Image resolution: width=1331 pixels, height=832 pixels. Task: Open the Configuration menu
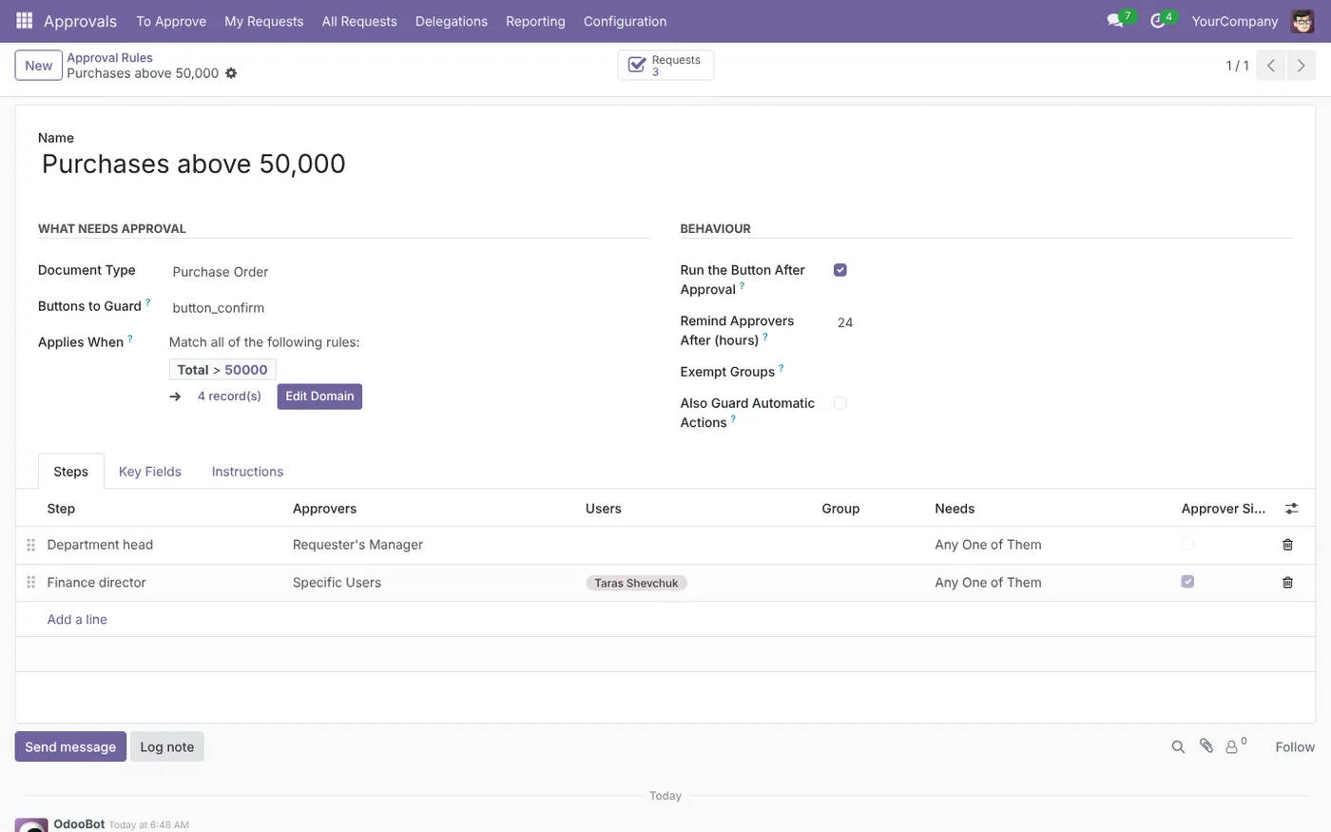625,21
